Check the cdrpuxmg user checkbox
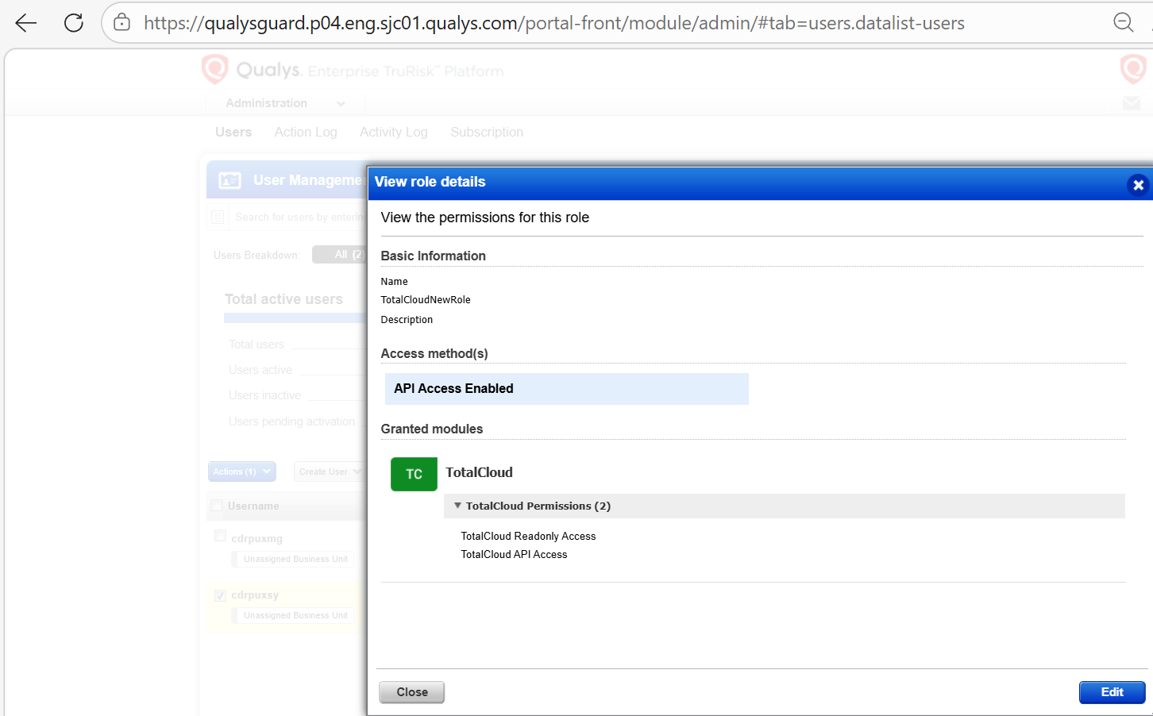Image resolution: width=1153 pixels, height=716 pixels. pos(220,536)
